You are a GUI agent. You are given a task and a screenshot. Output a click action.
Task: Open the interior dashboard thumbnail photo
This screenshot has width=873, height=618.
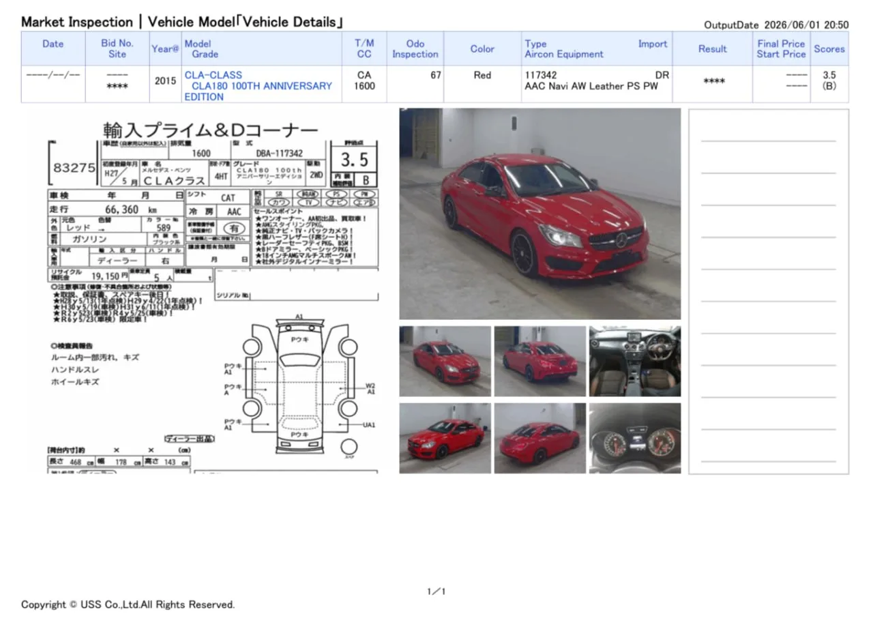click(635, 362)
